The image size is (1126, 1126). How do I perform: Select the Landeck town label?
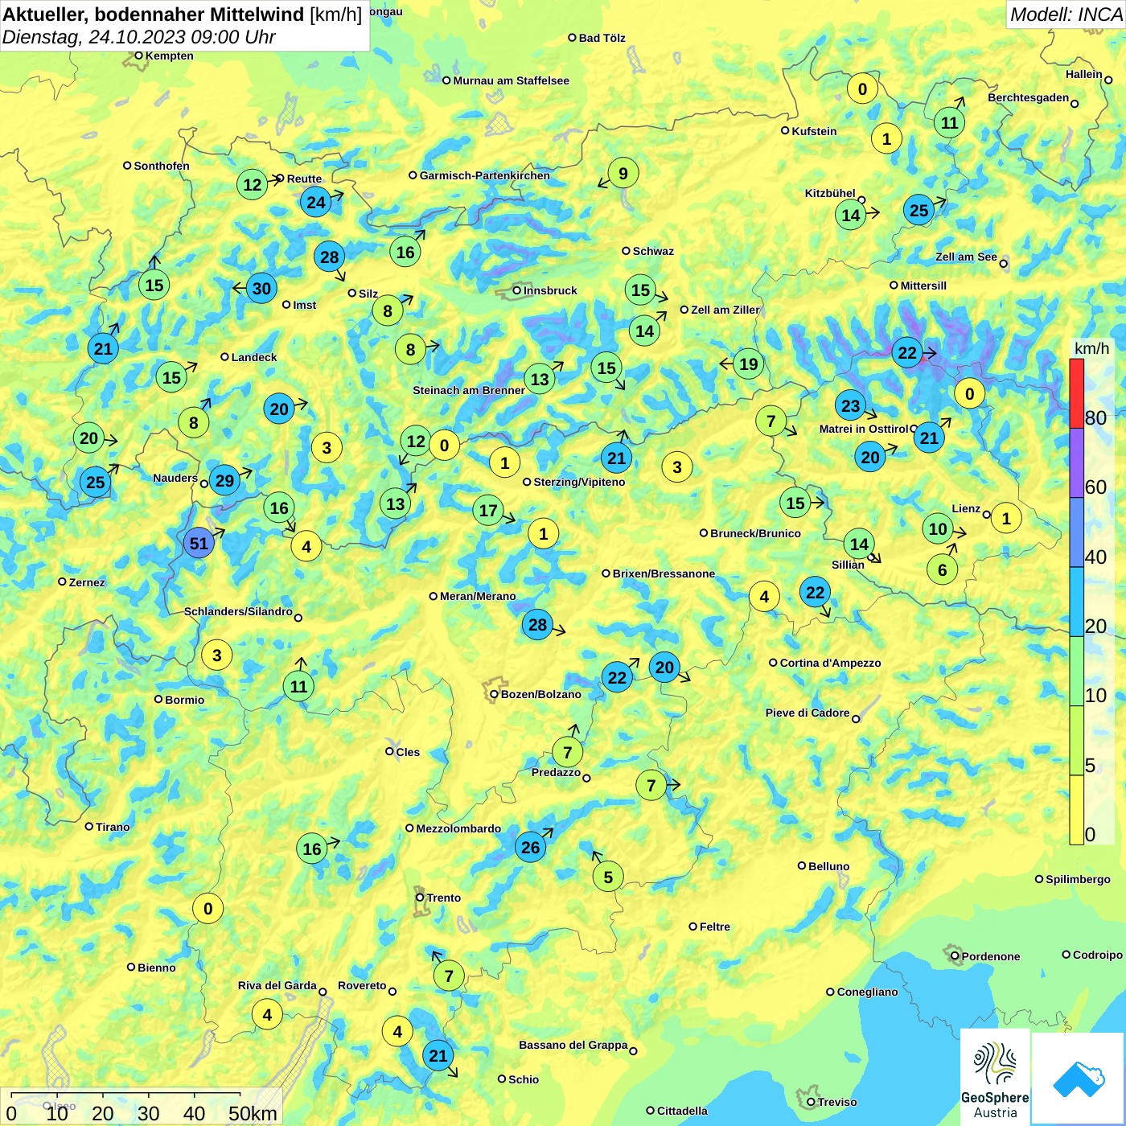(254, 357)
